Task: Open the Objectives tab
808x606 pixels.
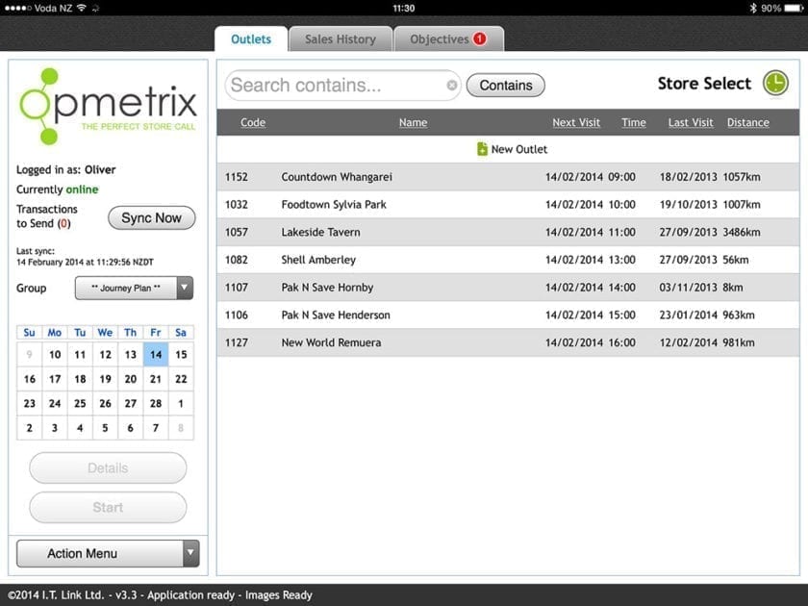Action: click(x=448, y=39)
